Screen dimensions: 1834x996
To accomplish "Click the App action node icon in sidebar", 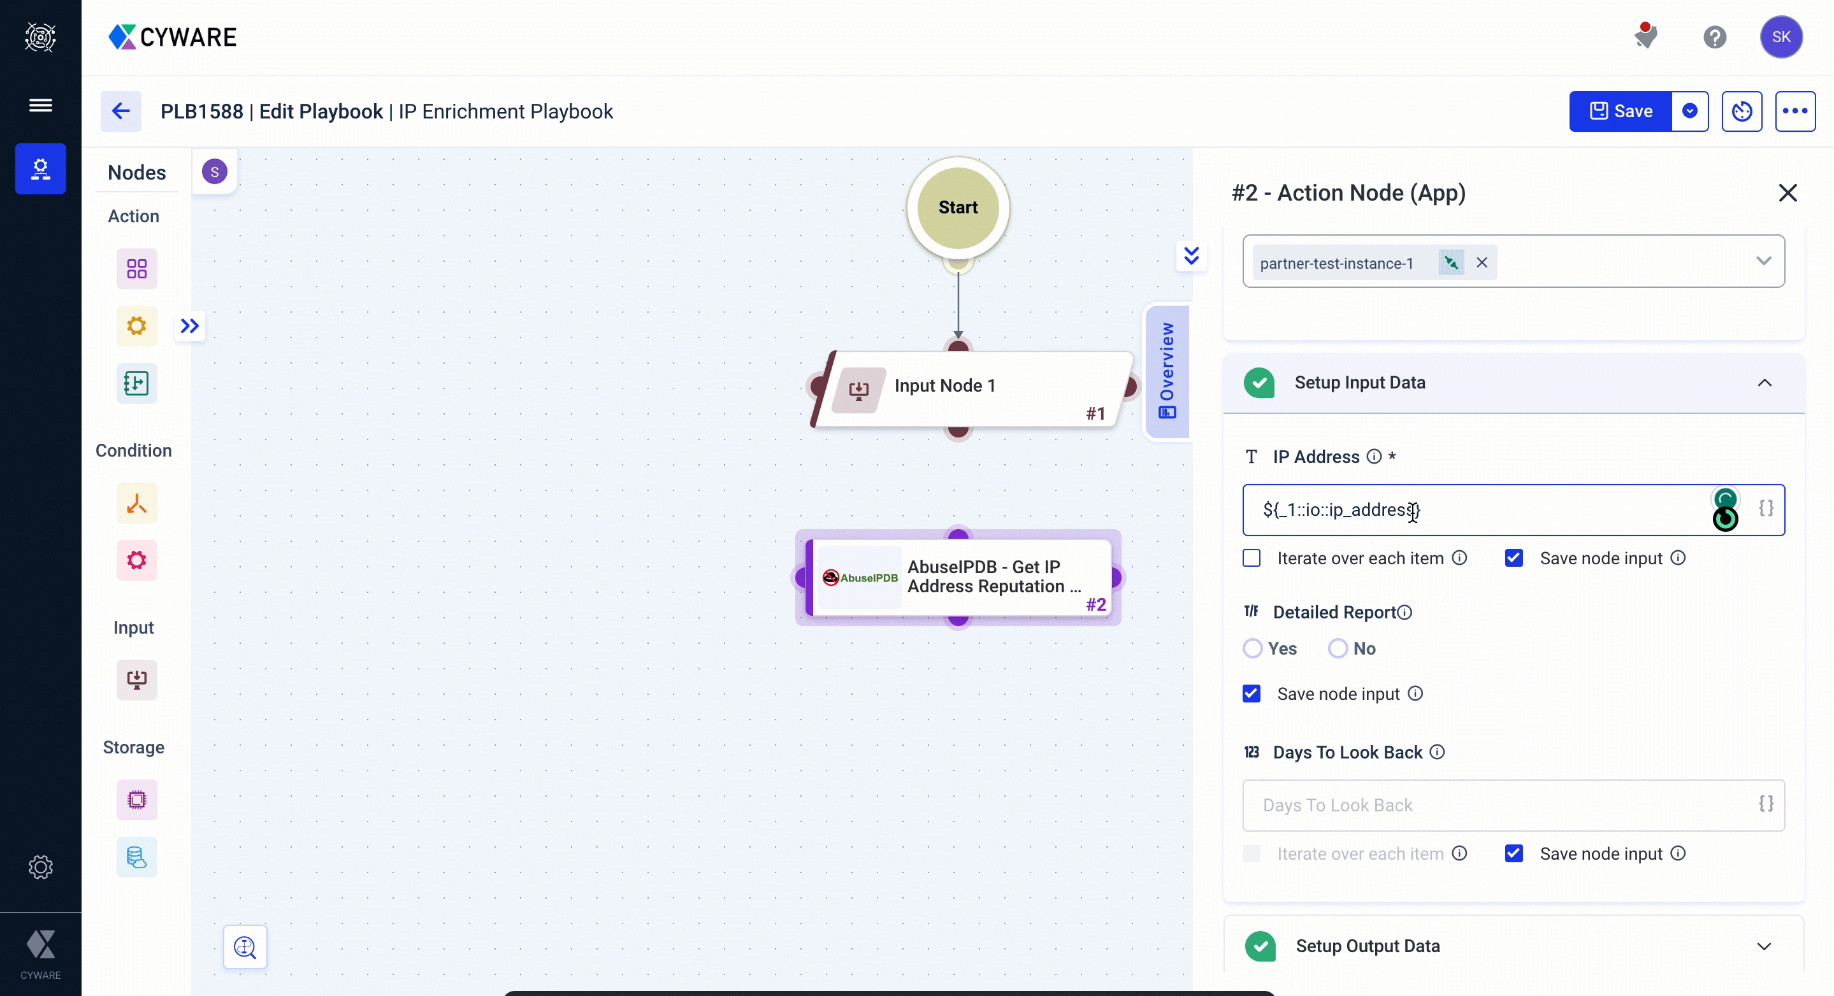I will click(137, 269).
